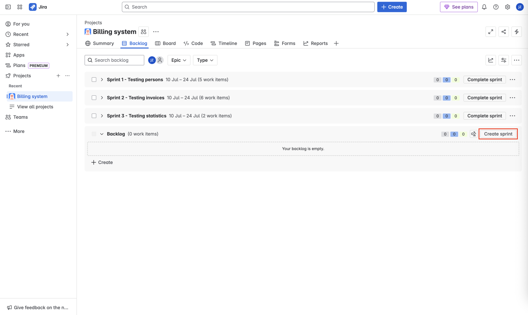
Task: Complete Sprint 2 - Testing invoices
Action: (485, 98)
